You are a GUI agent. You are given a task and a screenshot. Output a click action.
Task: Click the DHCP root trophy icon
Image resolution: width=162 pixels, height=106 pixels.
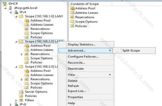[5, 4]
